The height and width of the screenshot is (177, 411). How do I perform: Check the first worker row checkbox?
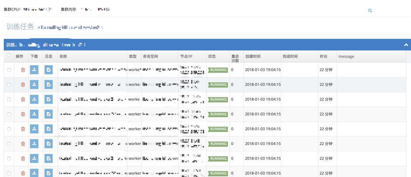(9, 70)
